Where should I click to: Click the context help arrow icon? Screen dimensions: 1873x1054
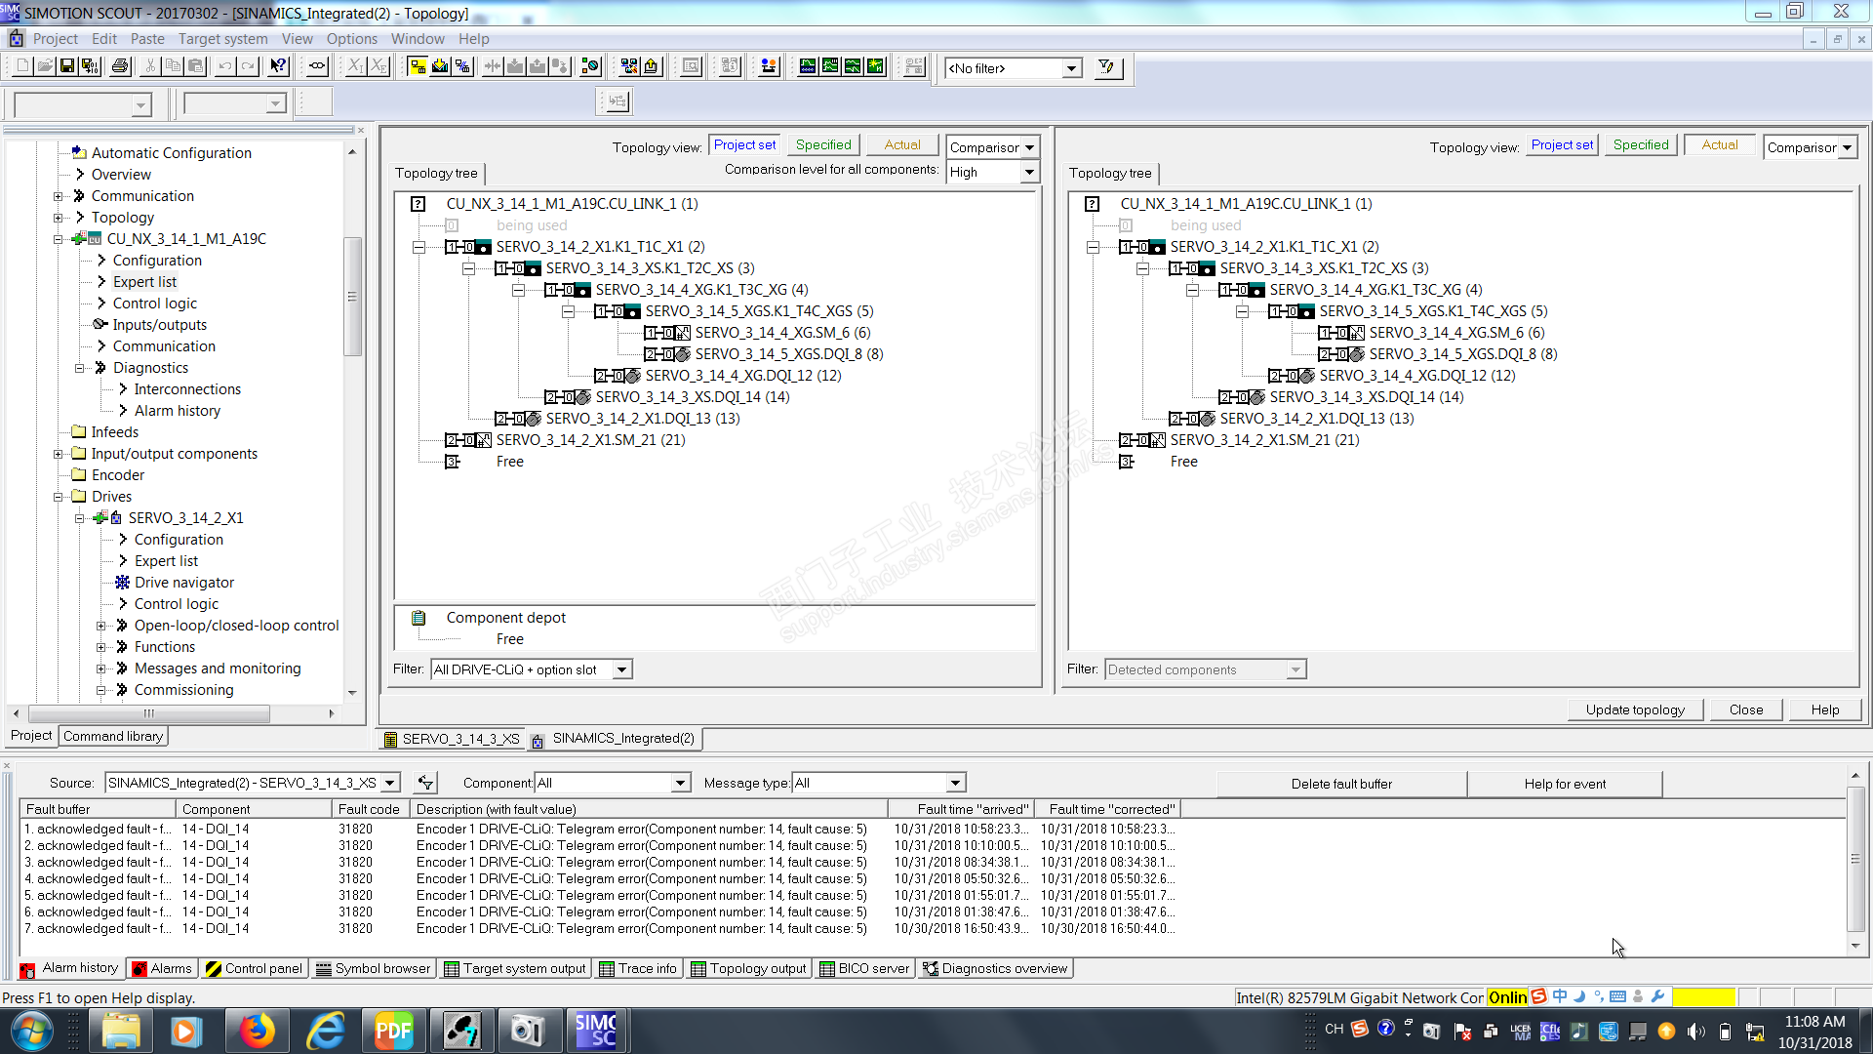click(279, 66)
